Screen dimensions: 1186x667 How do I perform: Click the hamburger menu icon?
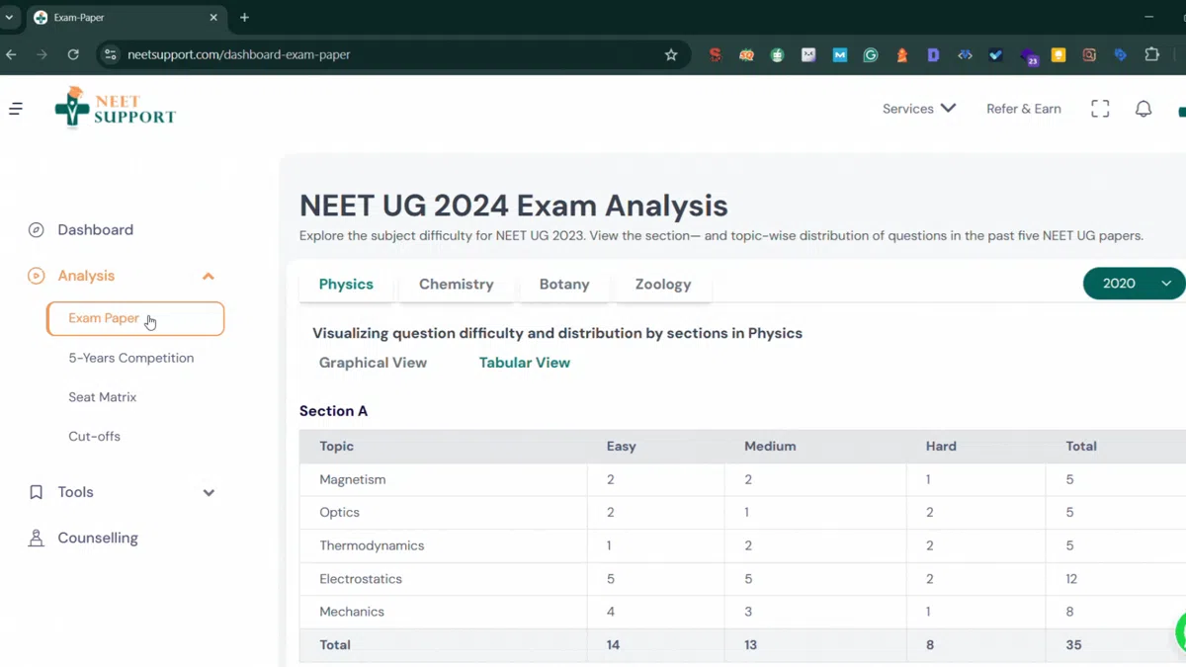point(16,109)
